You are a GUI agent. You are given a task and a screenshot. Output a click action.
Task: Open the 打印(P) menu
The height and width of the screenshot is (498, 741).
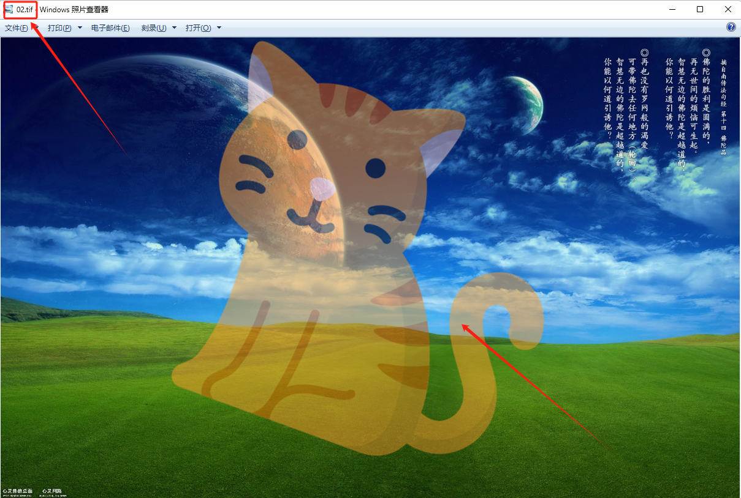tap(59, 28)
